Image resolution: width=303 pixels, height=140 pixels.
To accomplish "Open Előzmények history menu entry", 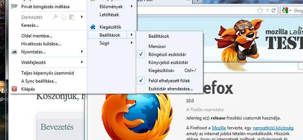I will (x=111, y=6).
